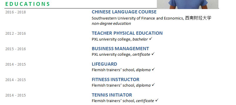Click the non-degree education text
Screen dimensions: 236x105
(111, 24)
